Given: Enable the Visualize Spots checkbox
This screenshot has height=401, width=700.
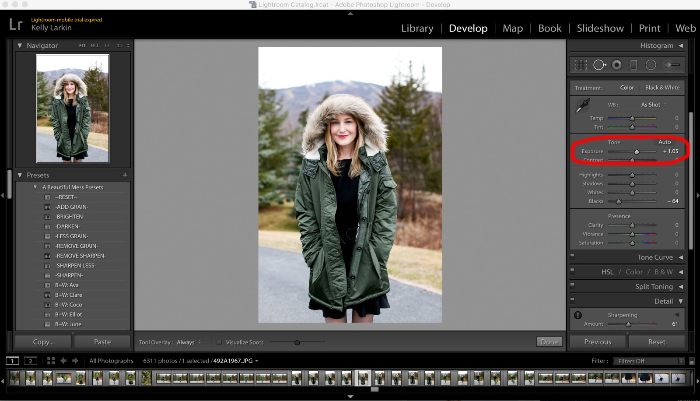Looking at the screenshot, I should tap(220, 342).
